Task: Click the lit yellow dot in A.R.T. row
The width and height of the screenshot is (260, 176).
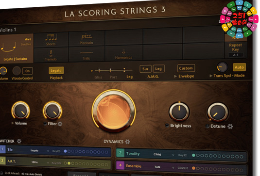Action: 69,163
